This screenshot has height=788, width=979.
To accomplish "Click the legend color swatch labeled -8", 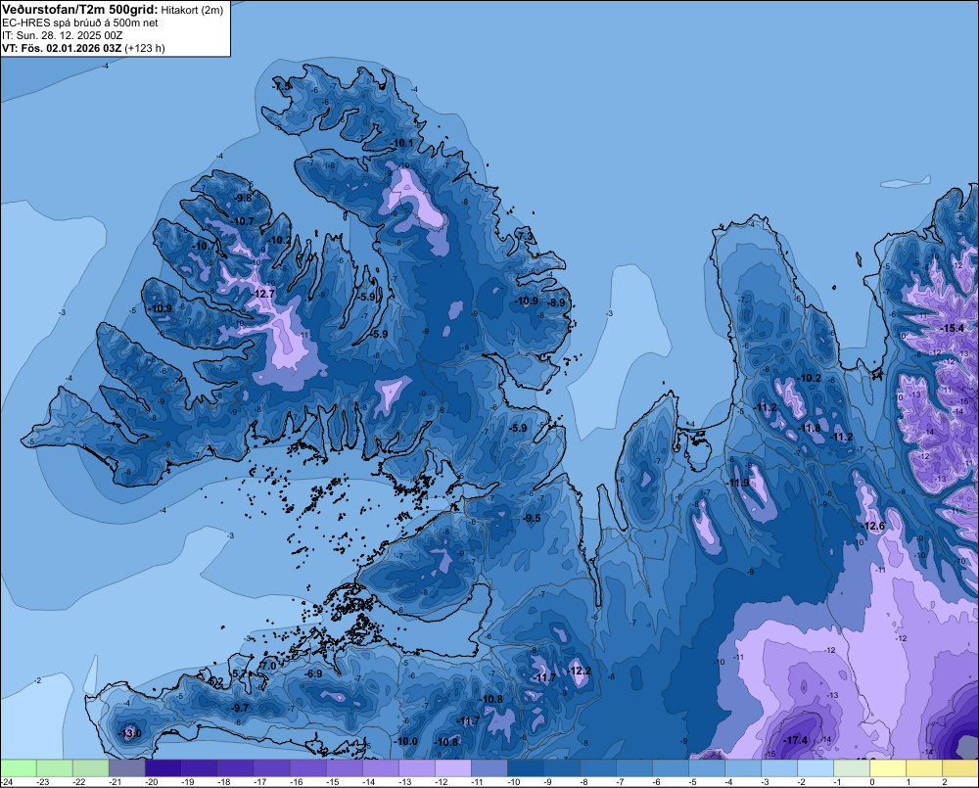I will tap(598, 767).
